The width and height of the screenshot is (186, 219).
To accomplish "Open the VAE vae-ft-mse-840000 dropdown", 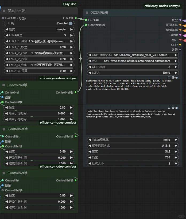I will [x=133, y=61].
